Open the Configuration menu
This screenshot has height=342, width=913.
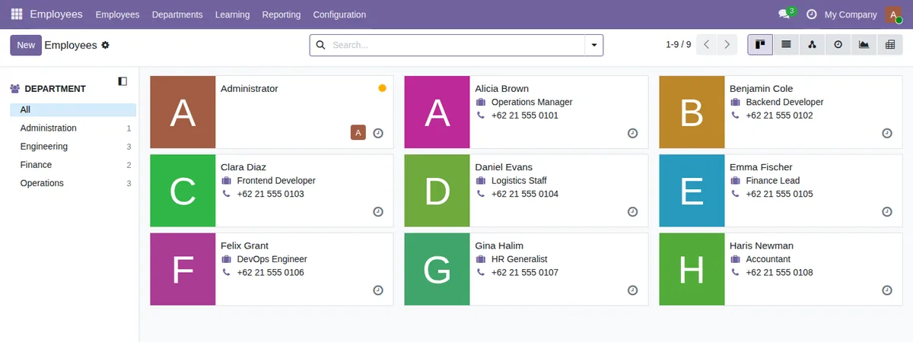[x=339, y=14]
